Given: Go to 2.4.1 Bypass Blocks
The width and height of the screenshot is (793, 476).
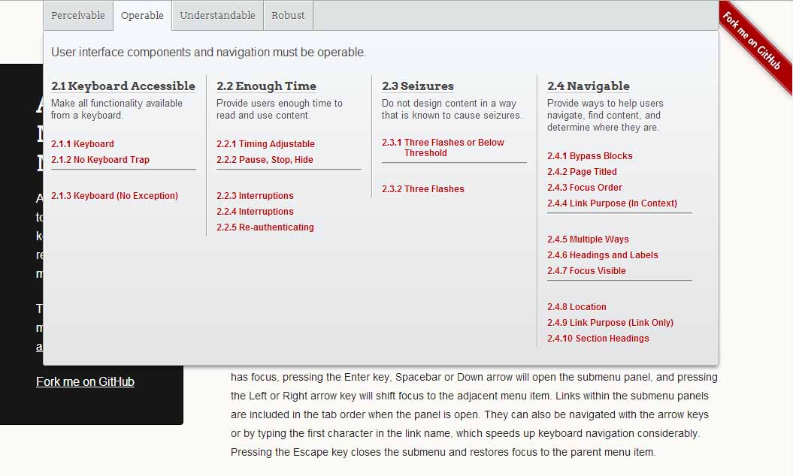Looking at the screenshot, I should click(x=589, y=156).
